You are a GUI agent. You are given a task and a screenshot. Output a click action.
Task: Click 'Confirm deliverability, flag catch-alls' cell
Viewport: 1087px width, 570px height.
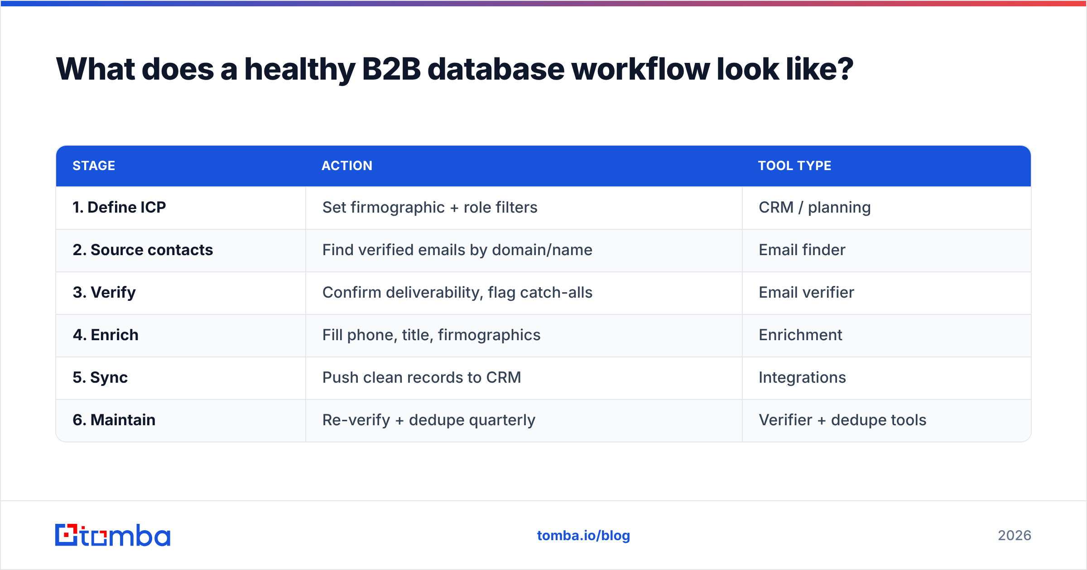(x=524, y=293)
